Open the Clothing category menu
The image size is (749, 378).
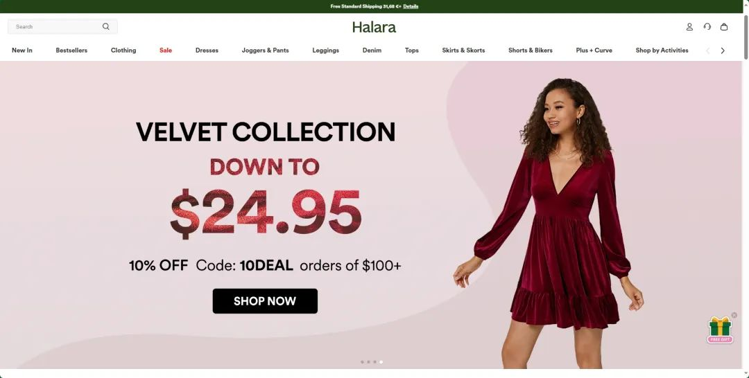pos(123,50)
